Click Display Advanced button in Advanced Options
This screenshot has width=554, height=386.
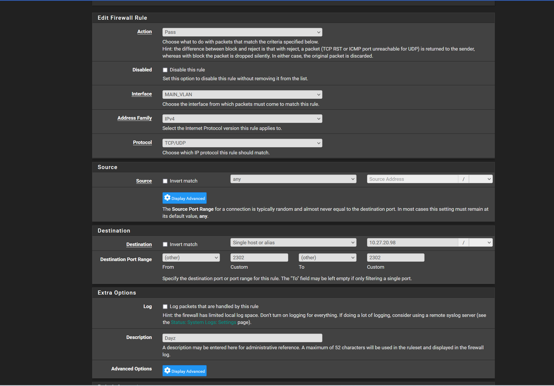[x=185, y=371]
